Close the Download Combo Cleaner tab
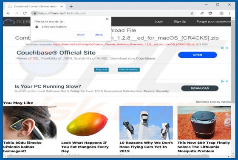This screenshot has width=238, height=160. [62, 6]
